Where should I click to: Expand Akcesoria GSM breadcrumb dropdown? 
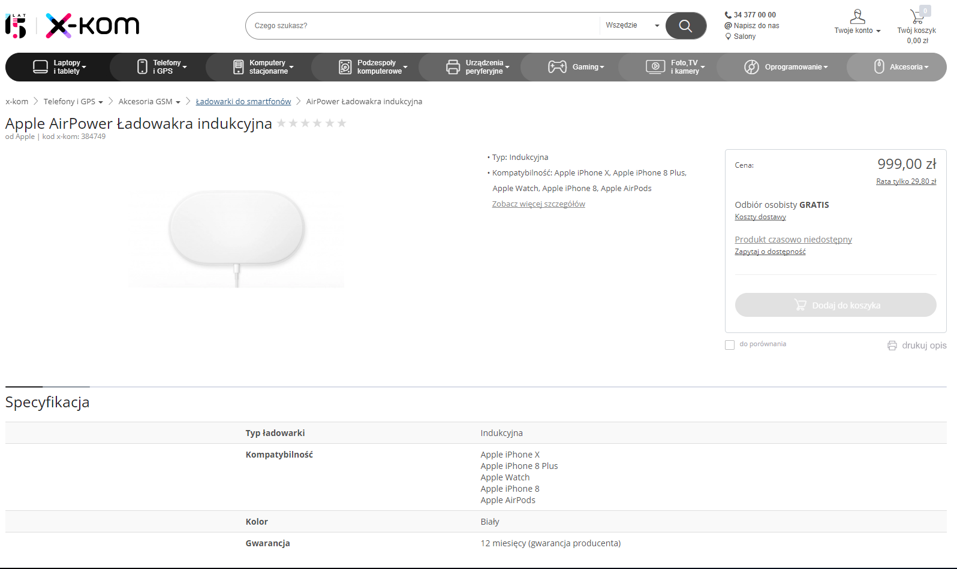[178, 102]
